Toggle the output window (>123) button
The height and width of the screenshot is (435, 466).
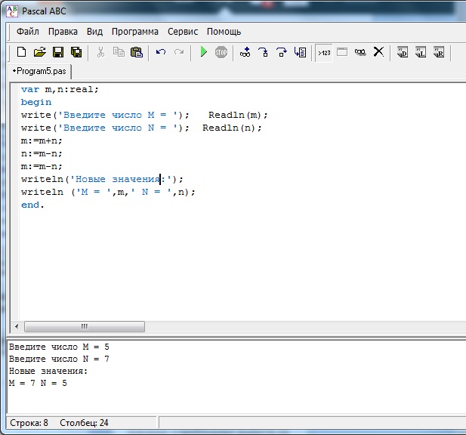[323, 52]
